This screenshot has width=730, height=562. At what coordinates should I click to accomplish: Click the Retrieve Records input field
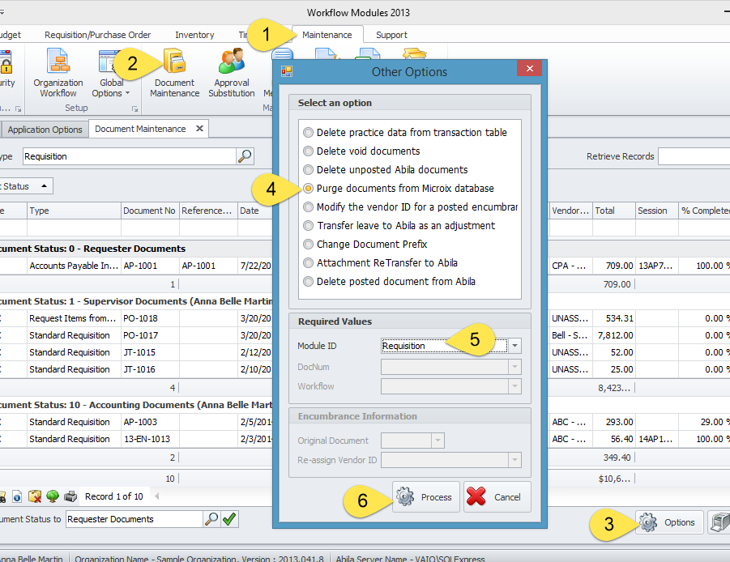click(x=693, y=156)
